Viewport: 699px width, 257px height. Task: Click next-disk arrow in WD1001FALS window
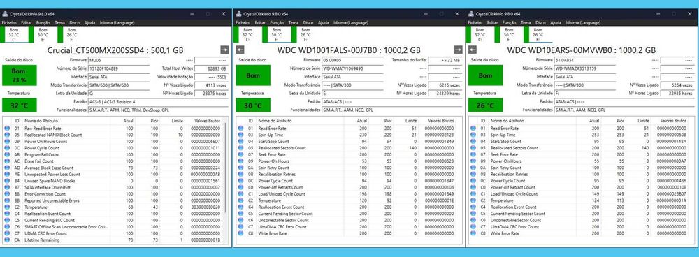pyautogui.click(x=459, y=50)
